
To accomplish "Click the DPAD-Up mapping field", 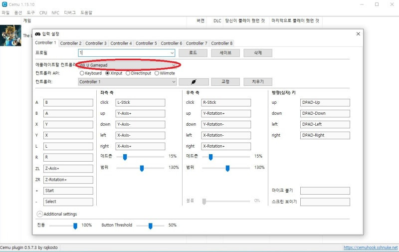I will [325, 103].
